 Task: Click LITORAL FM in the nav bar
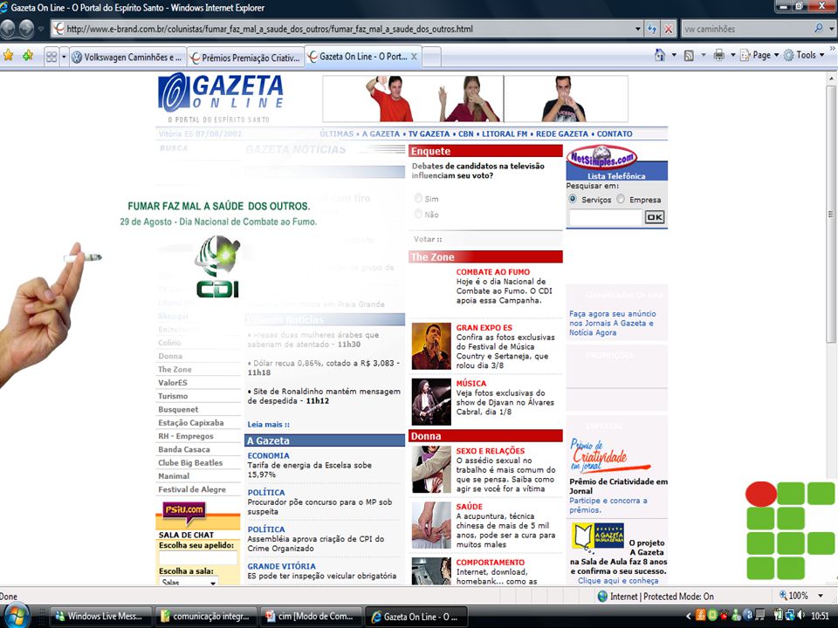pos(505,133)
